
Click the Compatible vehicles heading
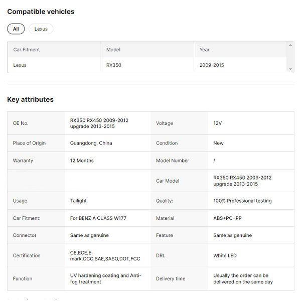pos(41,12)
